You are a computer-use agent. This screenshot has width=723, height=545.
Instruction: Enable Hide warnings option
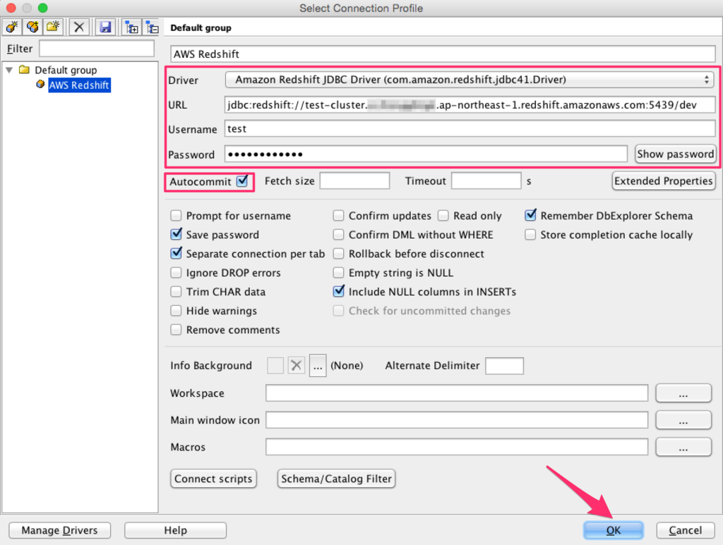[176, 311]
